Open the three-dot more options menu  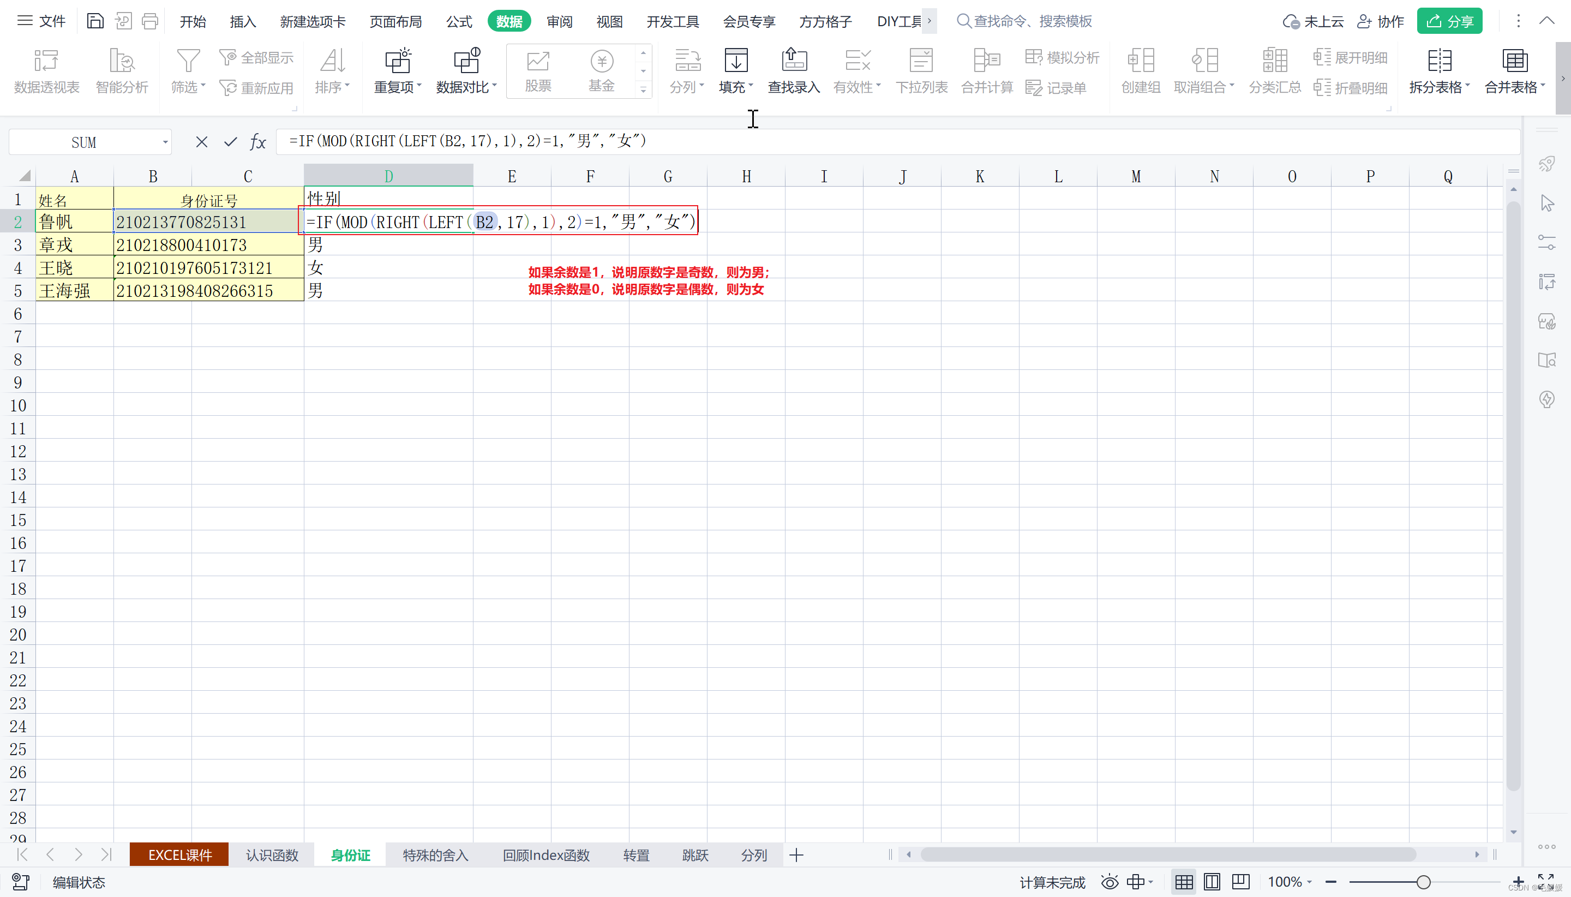point(1518,21)
